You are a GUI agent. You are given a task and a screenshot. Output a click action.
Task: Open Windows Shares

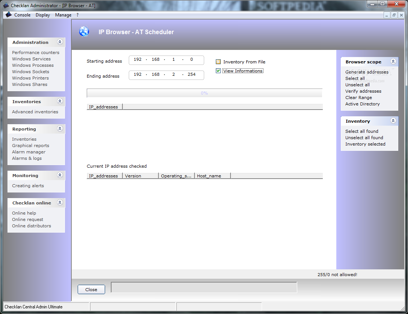[x=30, y=84]
